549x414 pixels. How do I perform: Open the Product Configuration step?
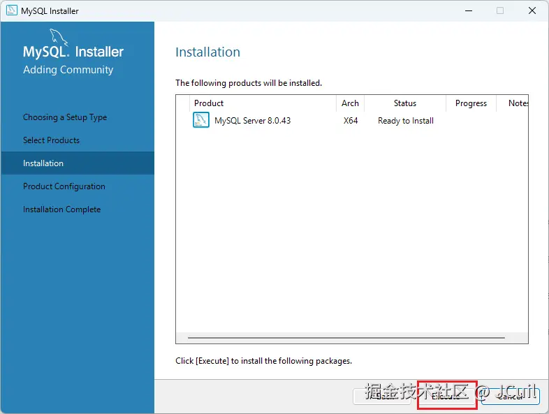(x=64, y=186)
